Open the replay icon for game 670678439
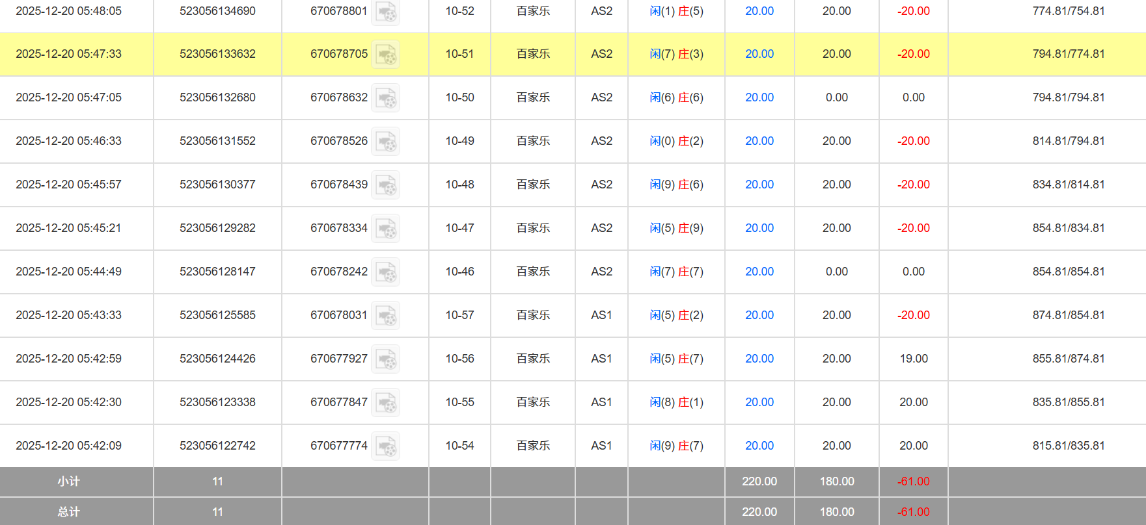 (386, 185)
